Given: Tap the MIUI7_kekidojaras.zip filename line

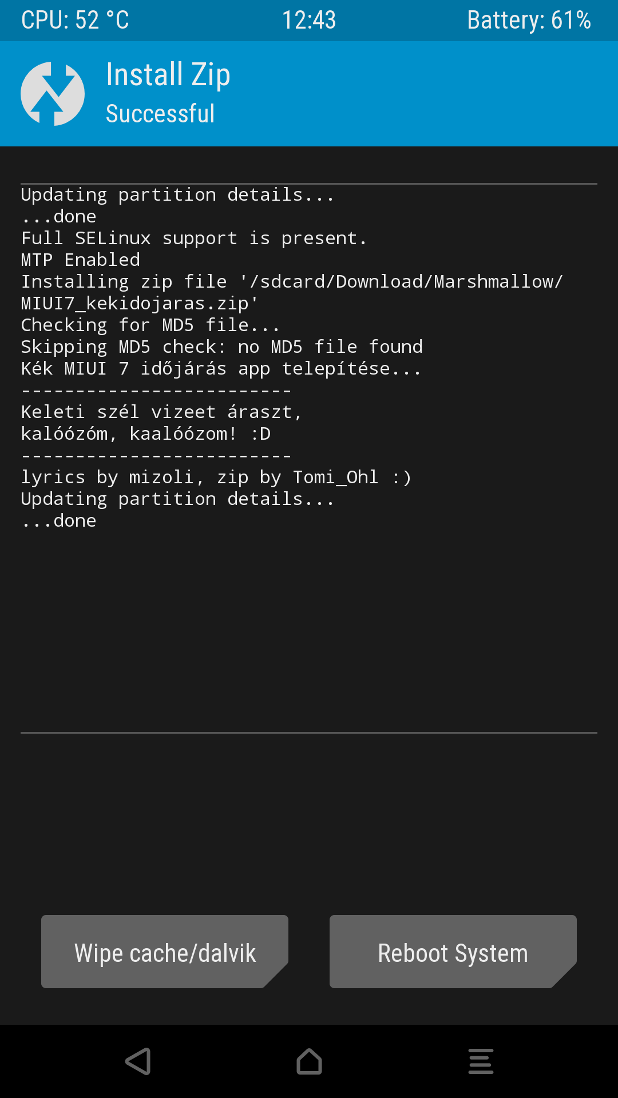Looking at the screenshot, I should pyautogui.click(x=140, y=303).
